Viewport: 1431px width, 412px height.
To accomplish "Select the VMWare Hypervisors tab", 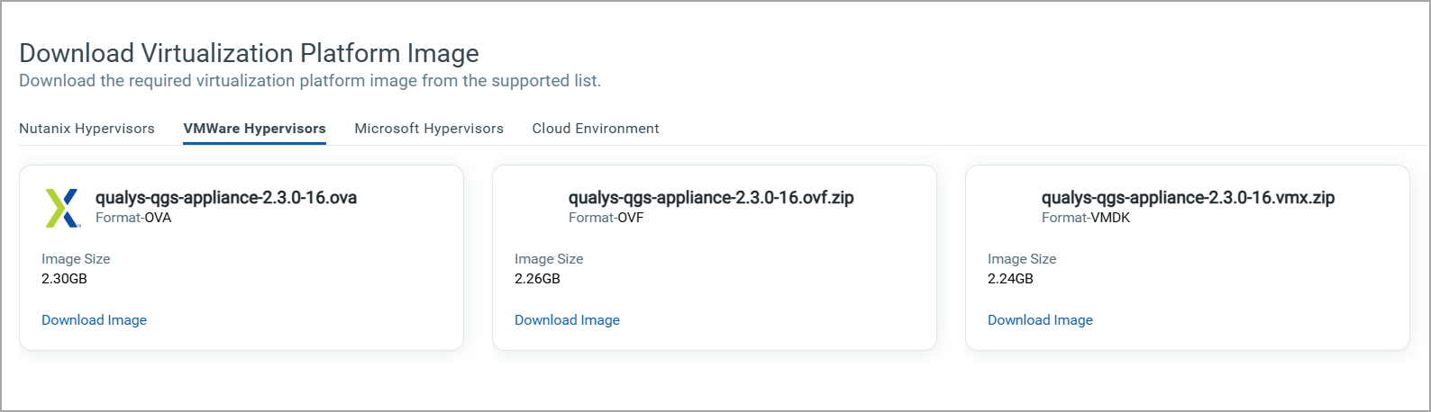I will point(254,129).
